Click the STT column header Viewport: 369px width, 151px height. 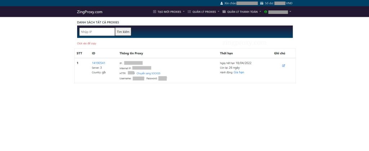79,53
